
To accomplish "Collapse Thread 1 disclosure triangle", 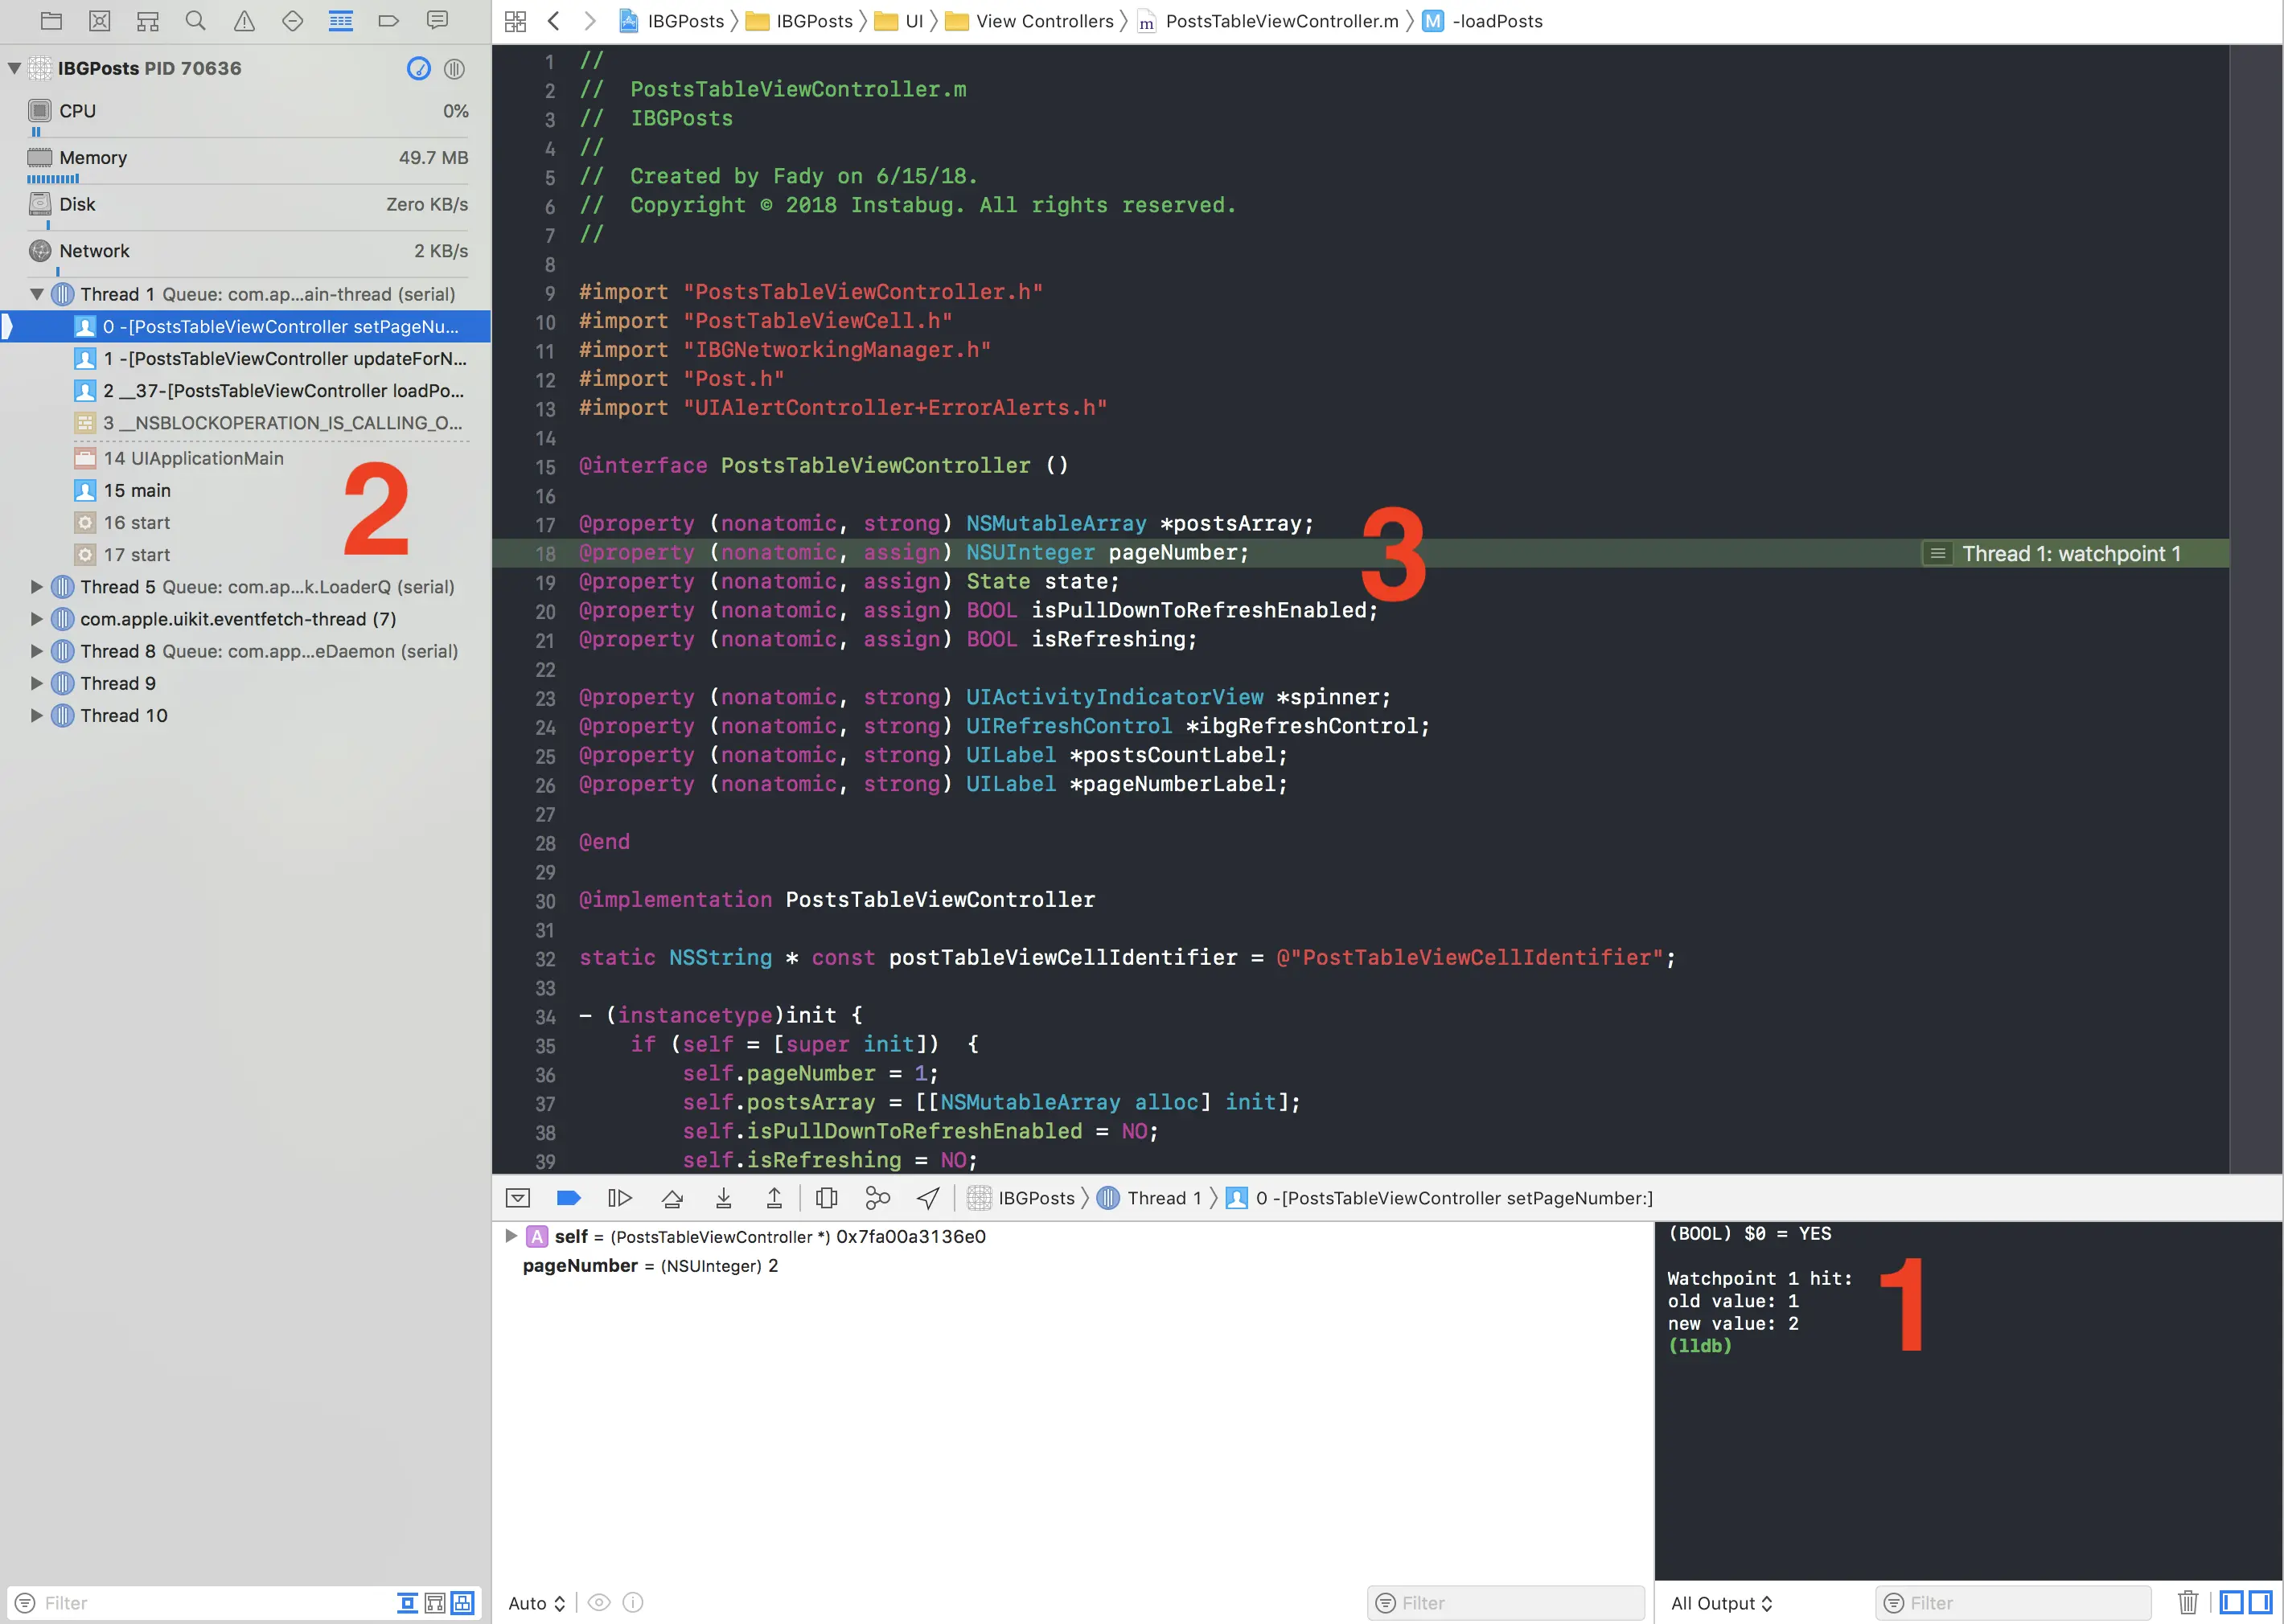I will [x=37, y=294].
